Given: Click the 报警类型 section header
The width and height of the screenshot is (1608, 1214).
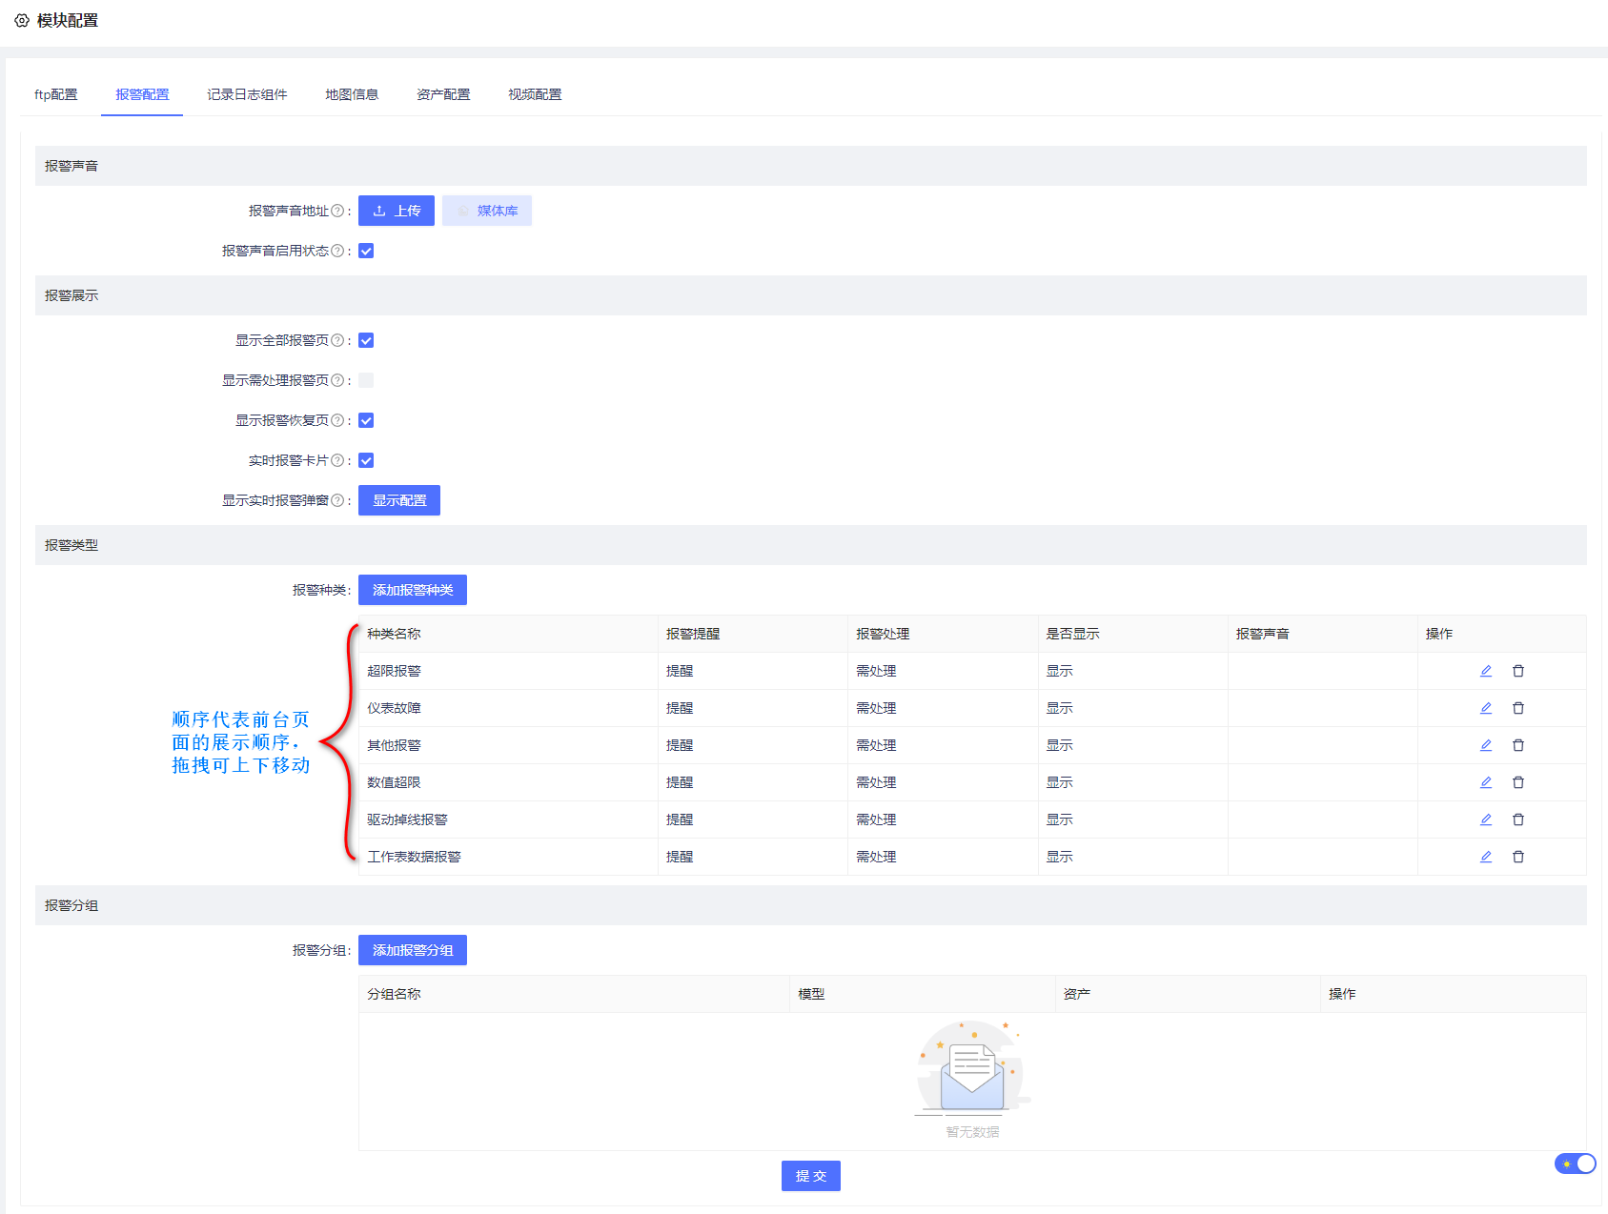Looking at the screenshot, I should coord(811,545).
